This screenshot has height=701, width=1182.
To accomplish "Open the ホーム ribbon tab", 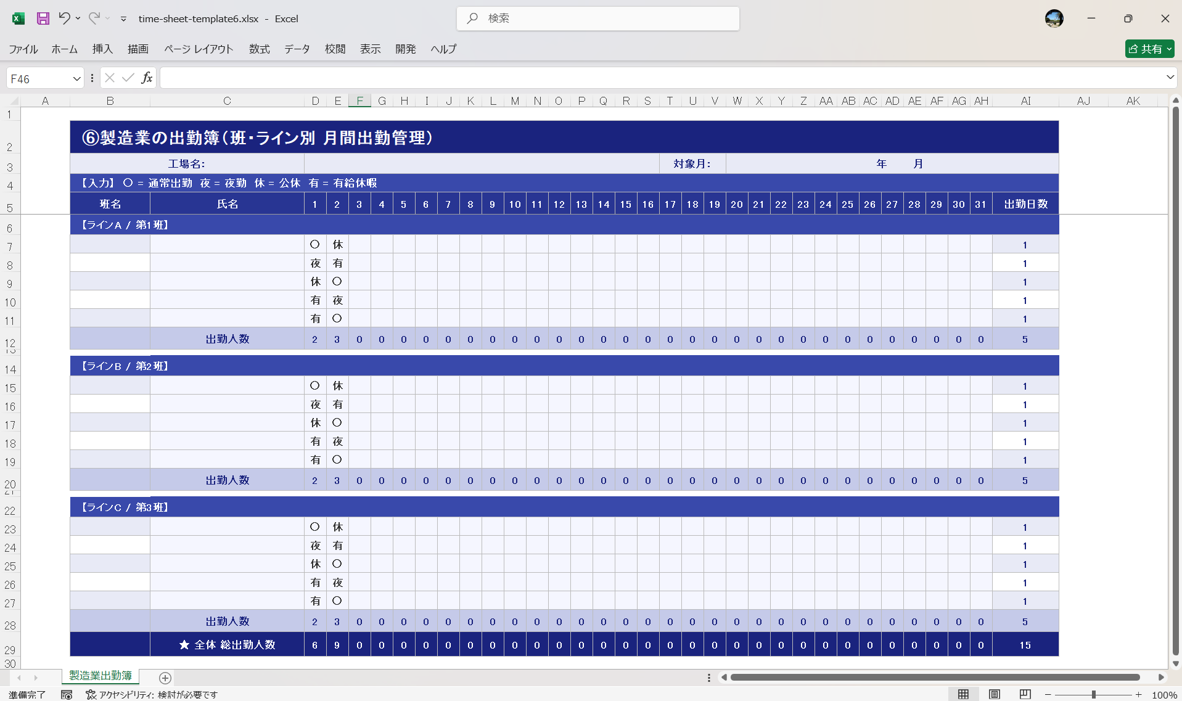I will pos(64,49).
